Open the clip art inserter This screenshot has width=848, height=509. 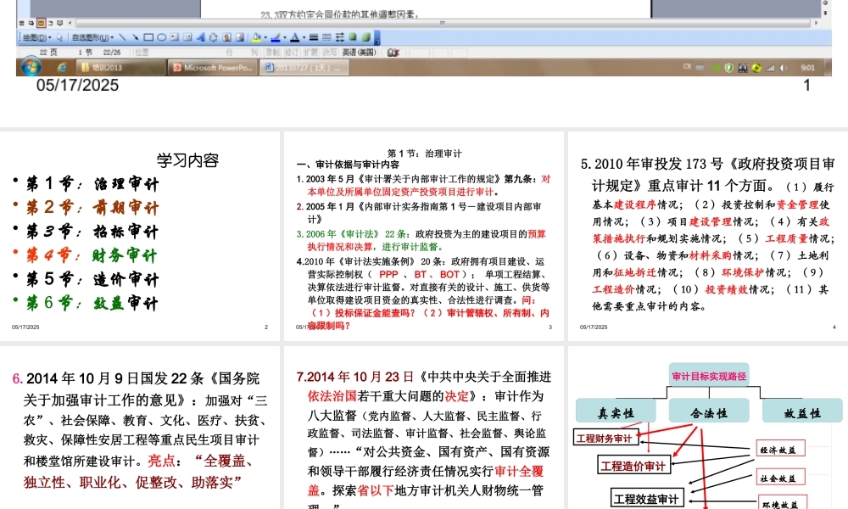tap(226, 37)
